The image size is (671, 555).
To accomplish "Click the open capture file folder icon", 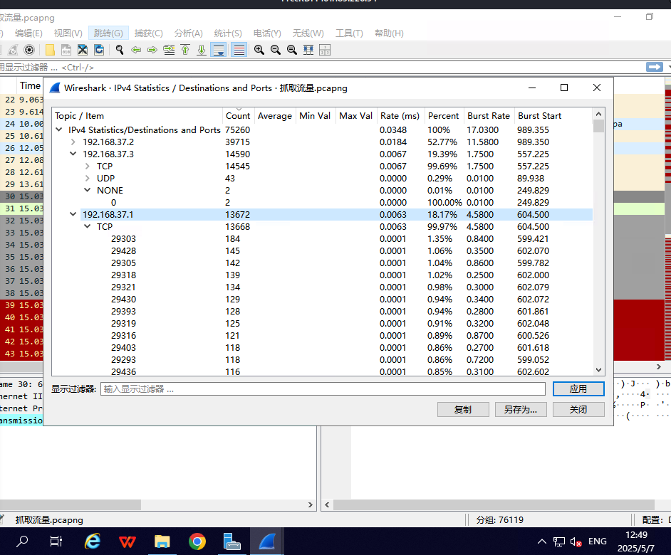I will pos(50,50).
